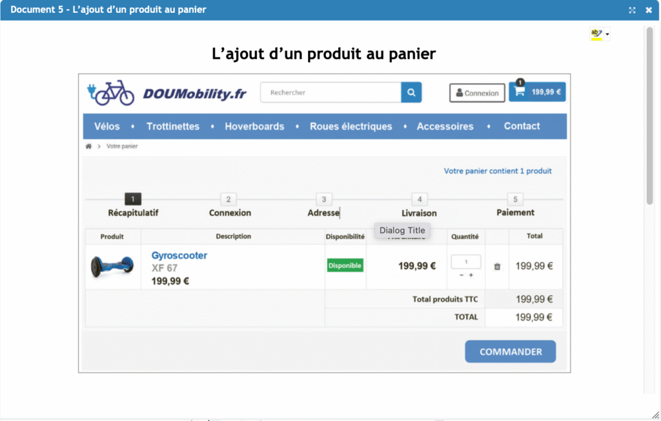This screenshot has width=661, height=421.
Task: Click the shopping cart icon
Action: tap(518, 92)
